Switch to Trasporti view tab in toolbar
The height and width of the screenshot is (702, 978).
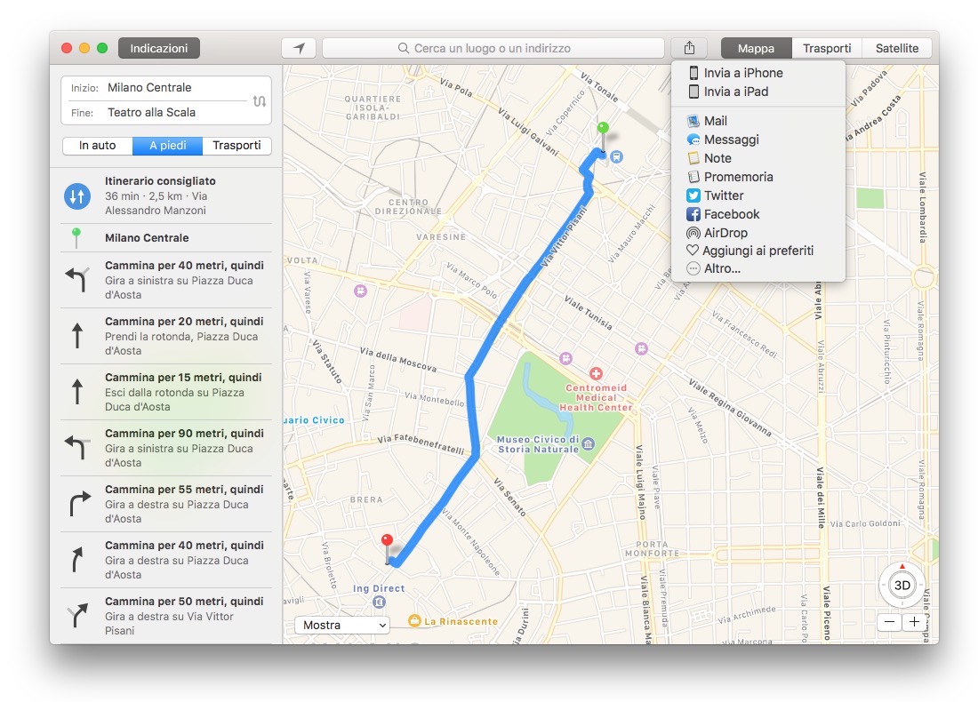coord(827,48)
